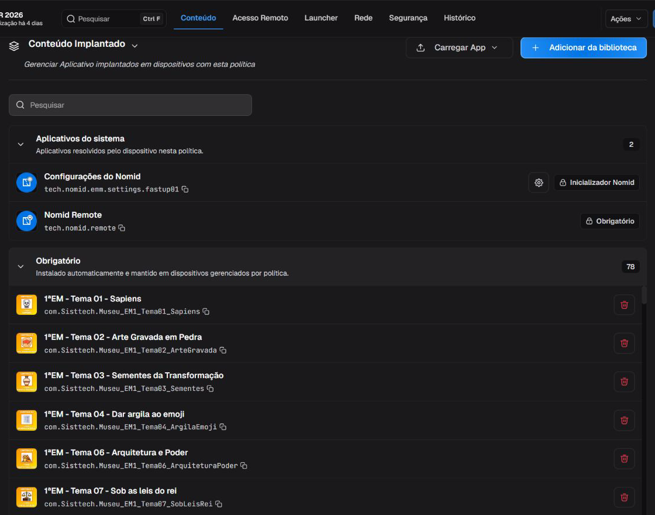Open the Segurança tab
Viewport: 655px width, 515px height.
click(408, 18)
